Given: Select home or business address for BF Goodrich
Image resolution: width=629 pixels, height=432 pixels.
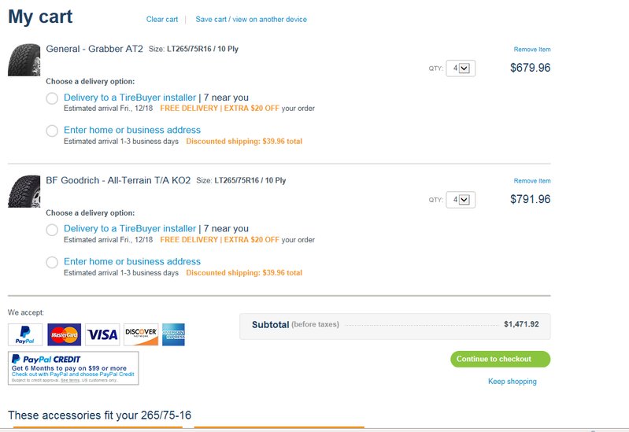Looking at the screenshot, I should pyautogui.click(x=52, y=262).
